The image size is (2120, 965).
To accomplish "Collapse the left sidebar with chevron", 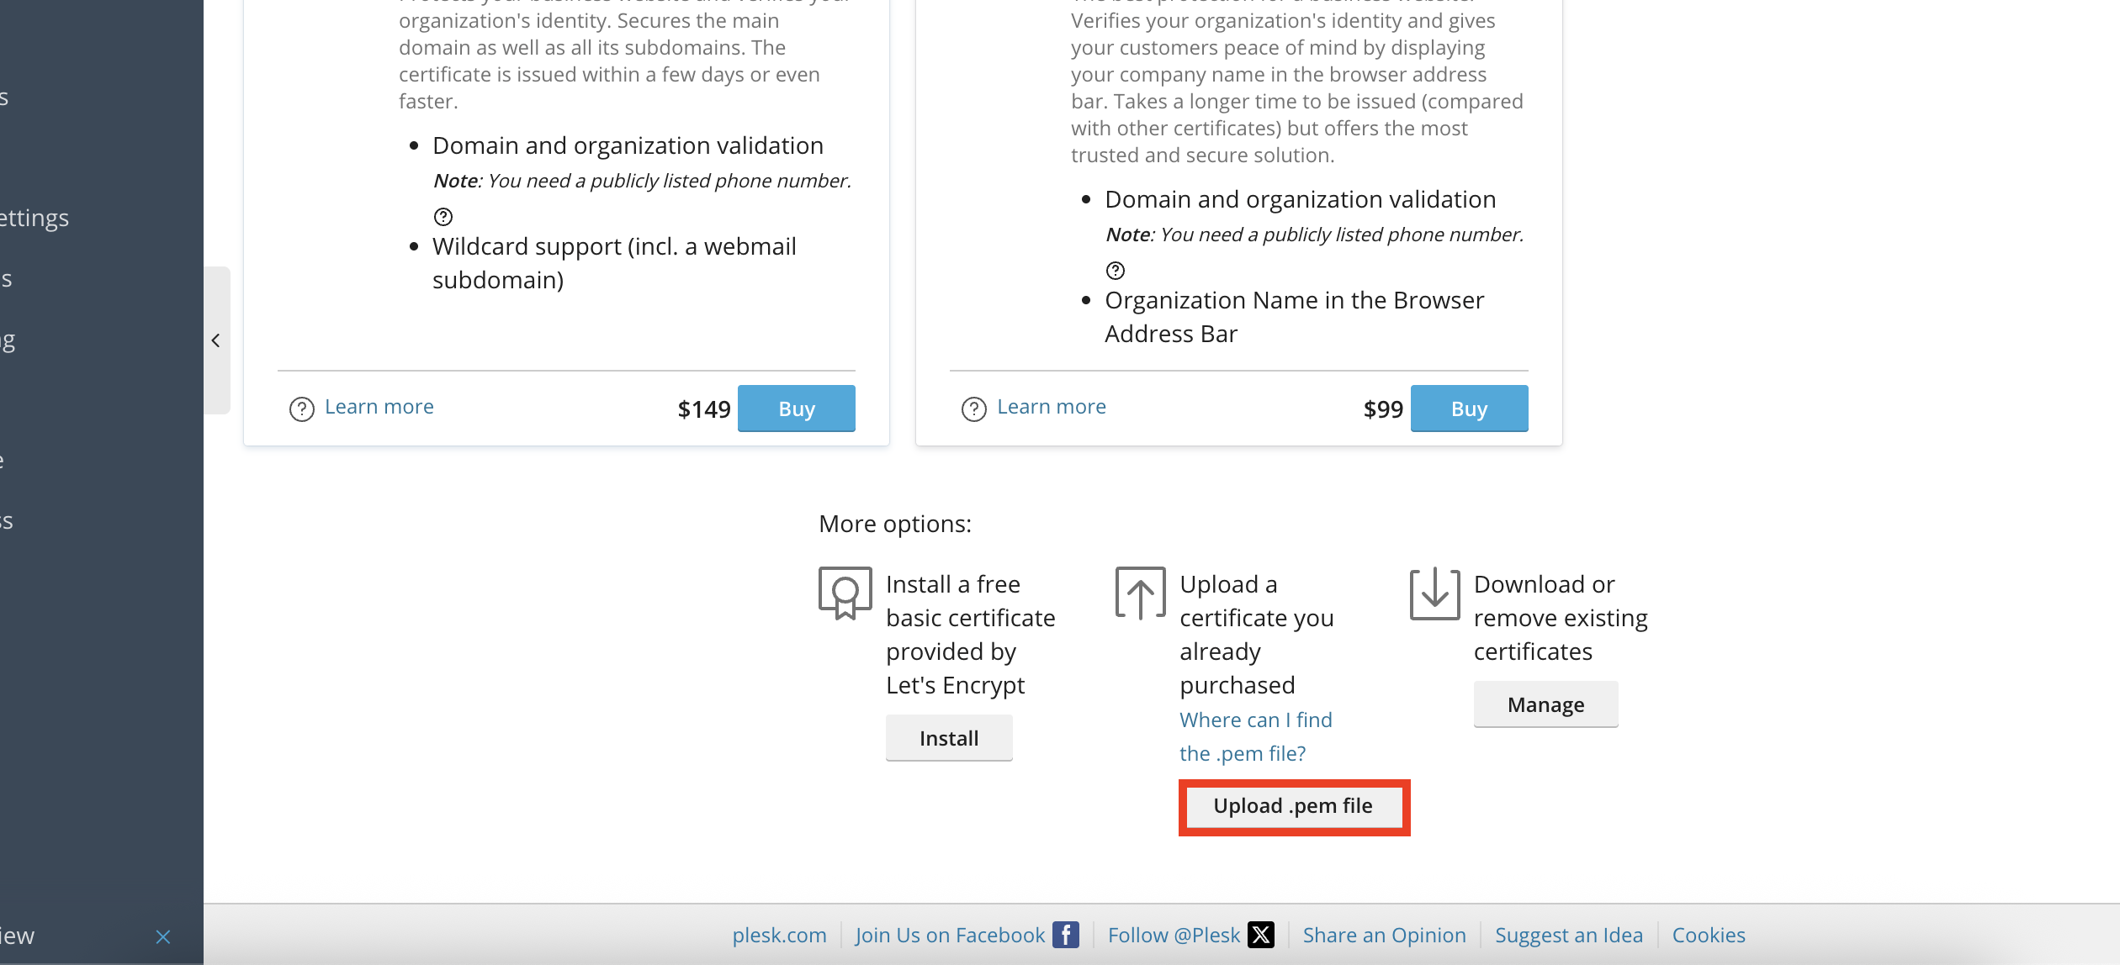I will [x=216, y=340].
